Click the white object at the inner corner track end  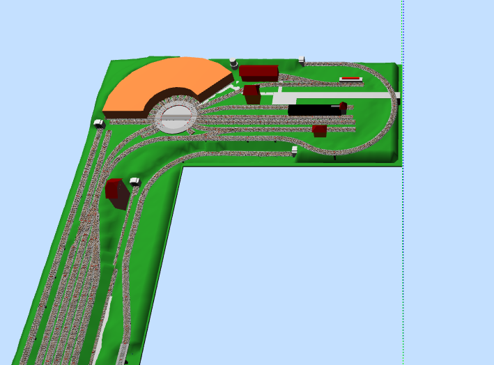click(x=293, y=148)
